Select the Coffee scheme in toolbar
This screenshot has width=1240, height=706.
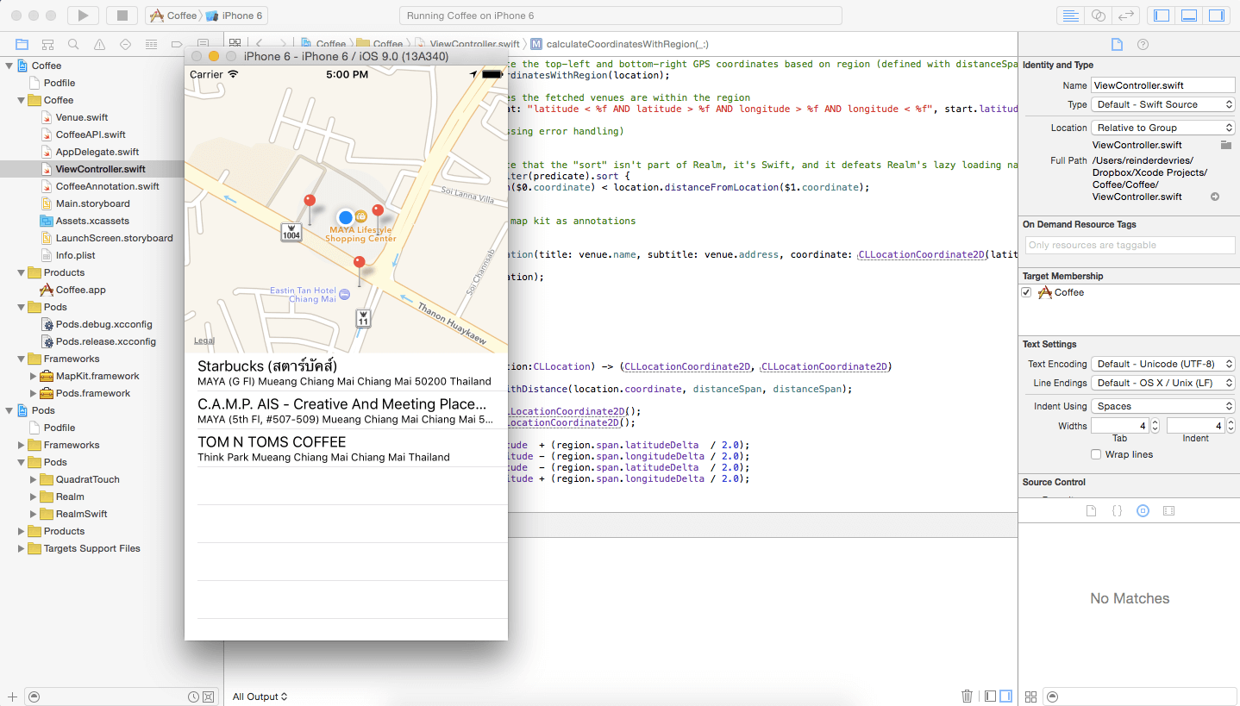click(x=173, y=16)
